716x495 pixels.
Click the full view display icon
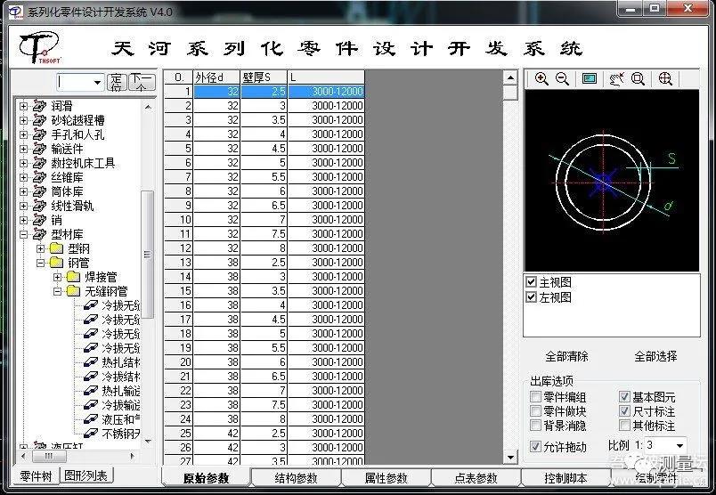click(590, 78)
